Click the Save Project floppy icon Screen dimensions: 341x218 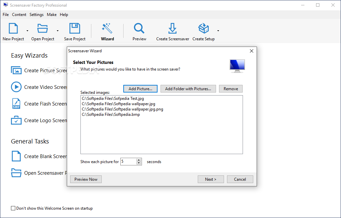coord(74,28)
